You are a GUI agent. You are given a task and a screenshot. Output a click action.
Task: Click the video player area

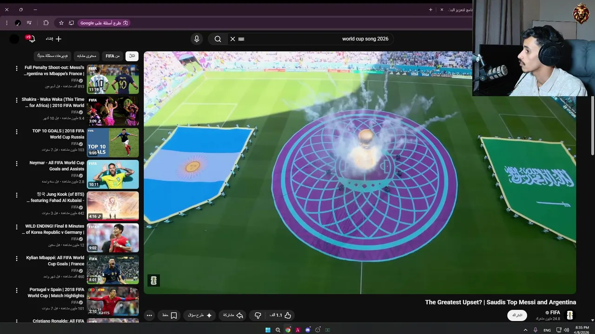coord(360,173)
